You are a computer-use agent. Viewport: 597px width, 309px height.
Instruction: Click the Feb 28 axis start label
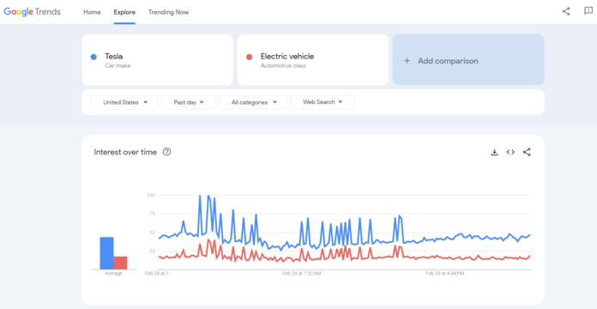(x=159, y=274)
